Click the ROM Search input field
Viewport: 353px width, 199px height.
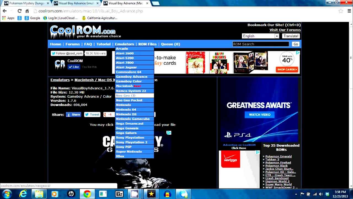click(x=261, y=44)
